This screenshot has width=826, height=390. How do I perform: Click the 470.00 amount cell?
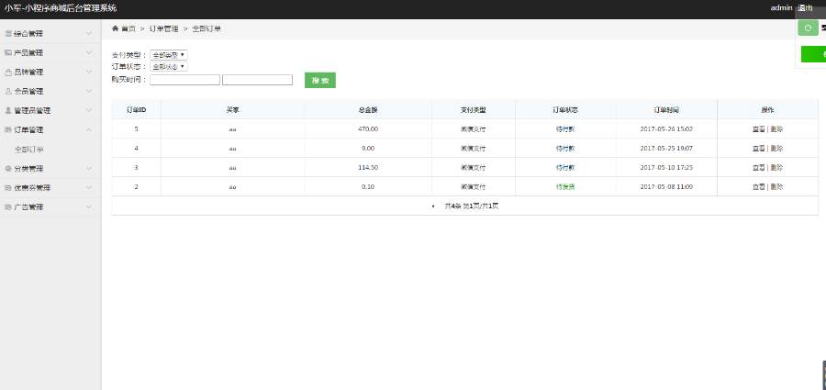[x=368, y=129]
